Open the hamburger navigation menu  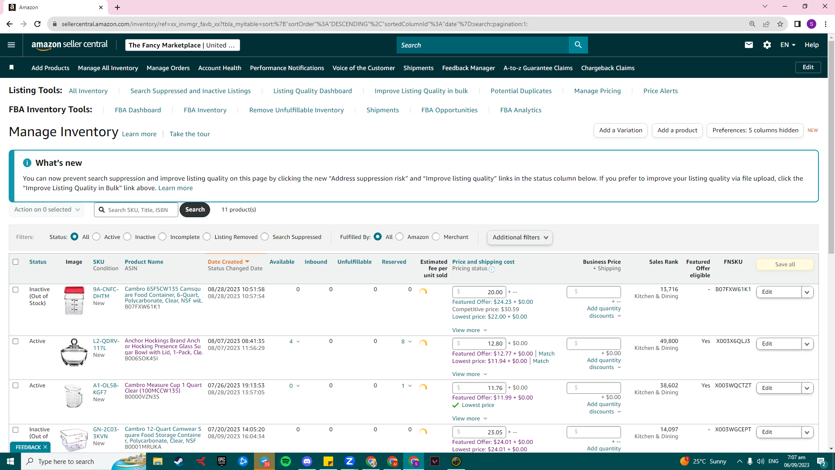11,45
